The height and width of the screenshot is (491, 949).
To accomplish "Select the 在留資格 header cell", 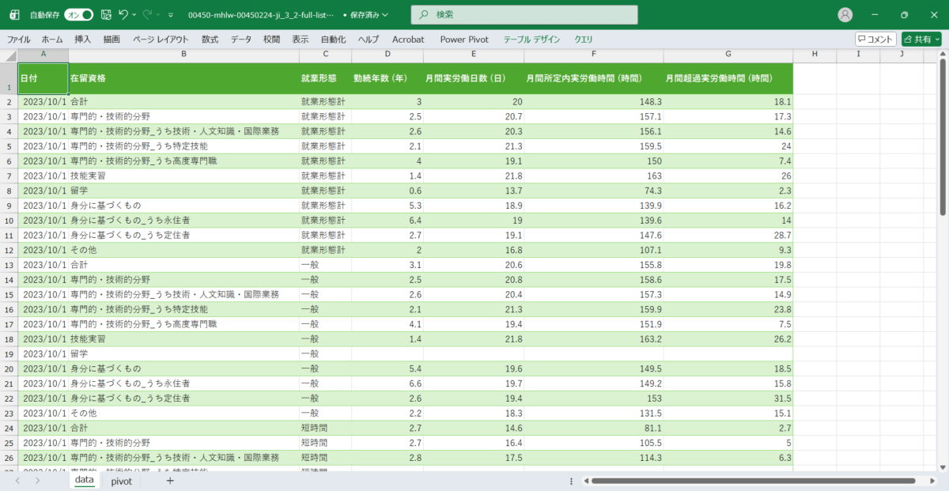I will tap(183, 78).
